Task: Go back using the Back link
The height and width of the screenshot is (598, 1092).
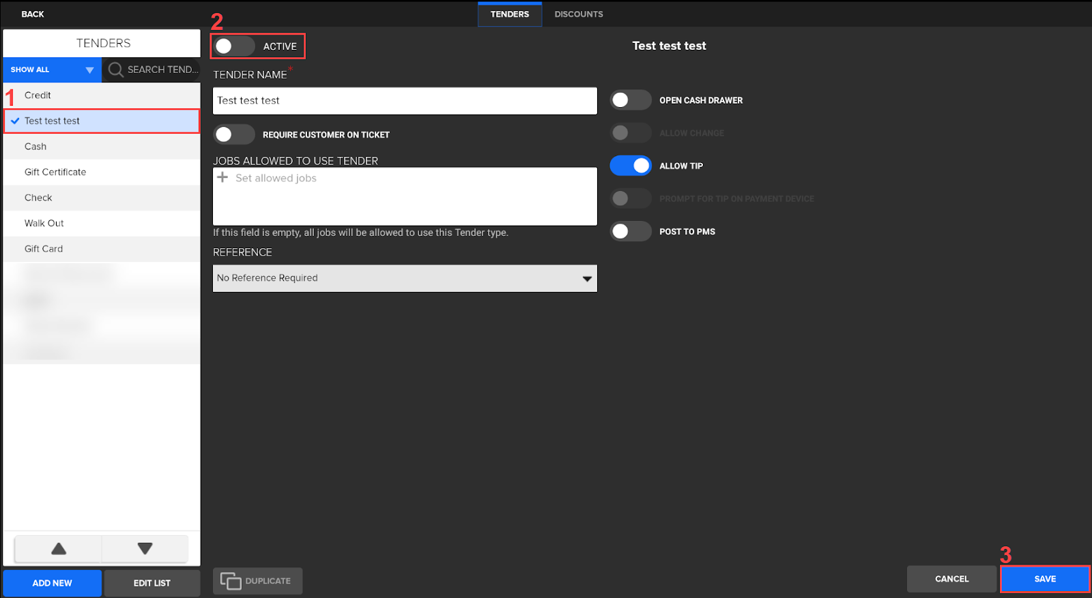Action: [32, 14]
